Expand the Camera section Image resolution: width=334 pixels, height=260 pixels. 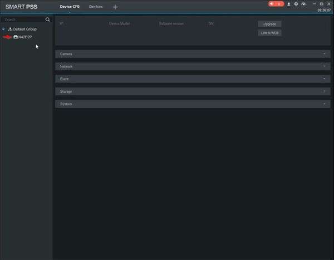click(193, 54)
